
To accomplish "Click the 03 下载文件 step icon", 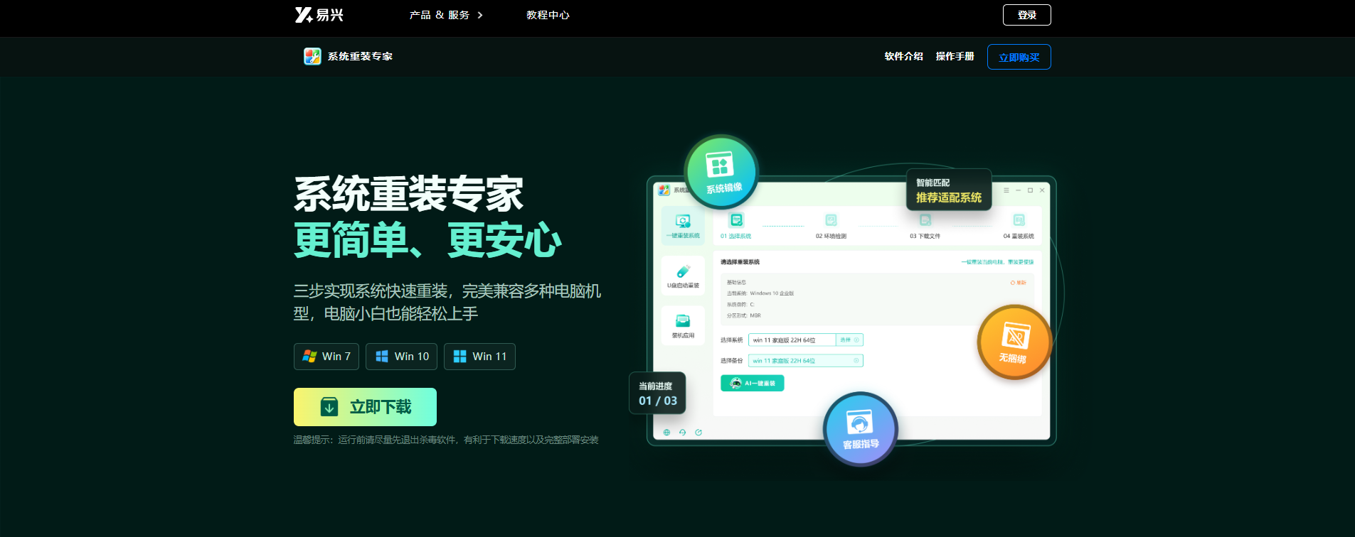I will (x=925, y=220).
